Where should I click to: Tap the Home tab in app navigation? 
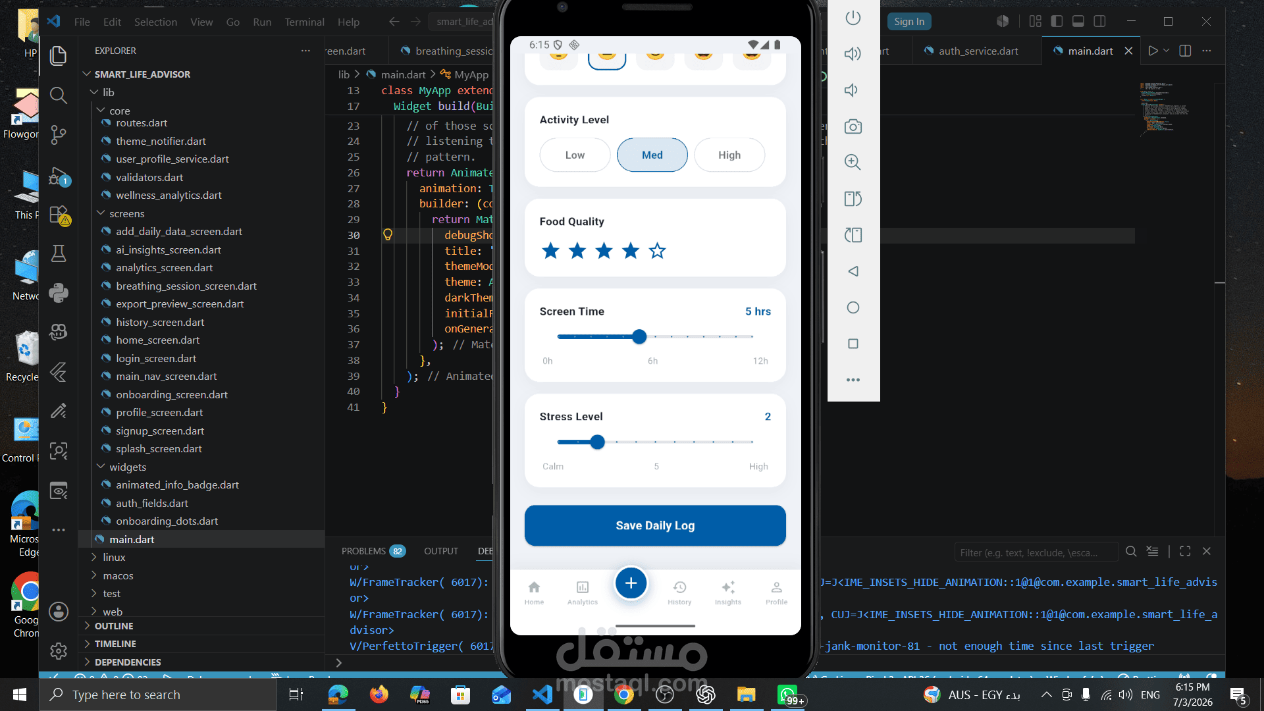coord(534,592)
